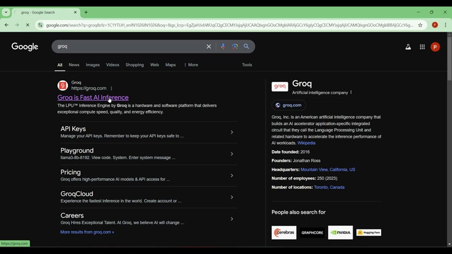Click the magnifying glass search button
452x254 pixels.
247,47
